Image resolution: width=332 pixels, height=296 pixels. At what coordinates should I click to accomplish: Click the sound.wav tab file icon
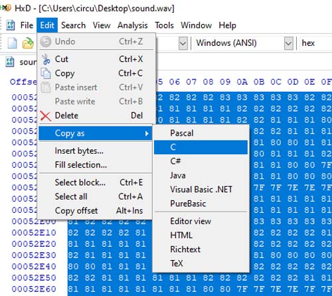(x=10, y=62)
